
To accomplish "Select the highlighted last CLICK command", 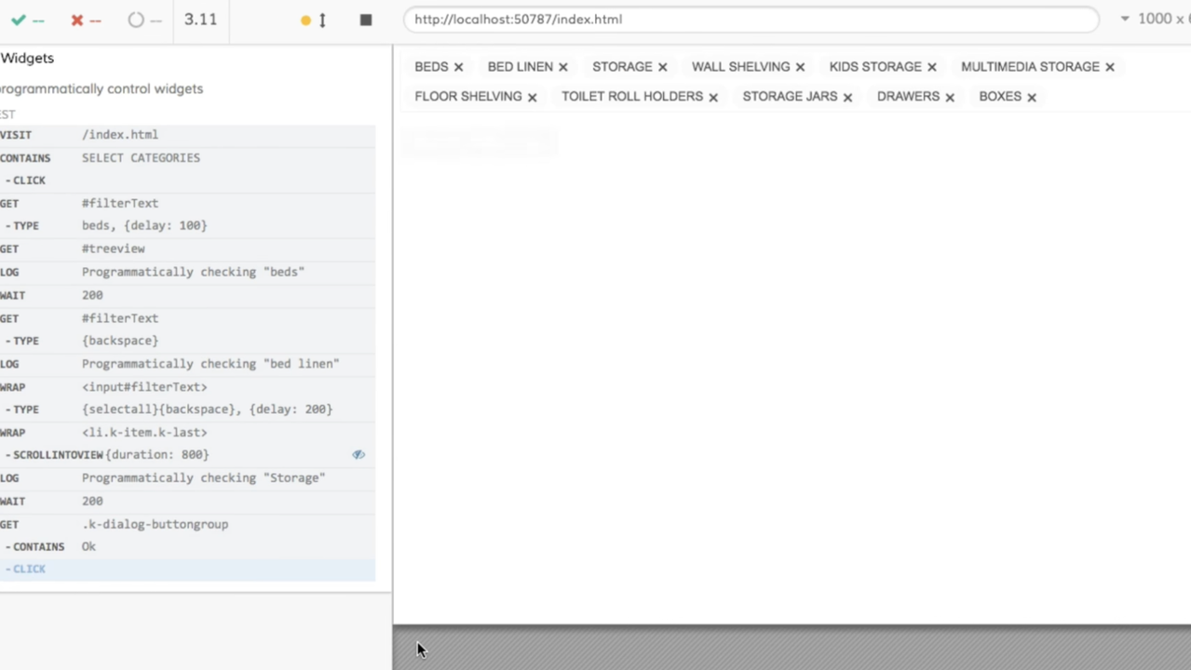I will pyautogui.click(x=186, y=569).
